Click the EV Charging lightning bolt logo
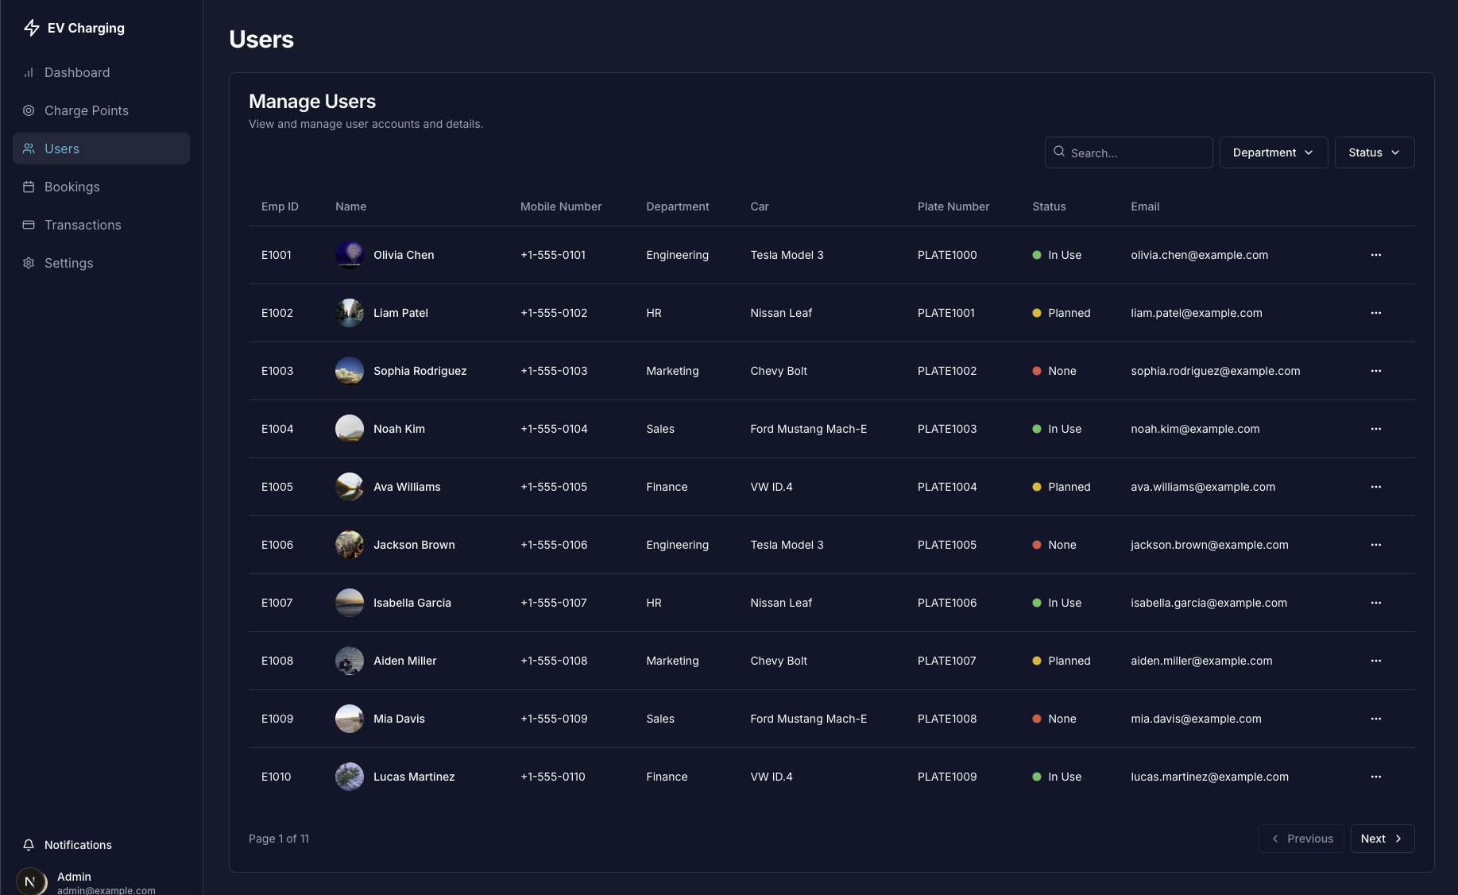This screenshot has width=1458, height=895. tap(32, 28)
